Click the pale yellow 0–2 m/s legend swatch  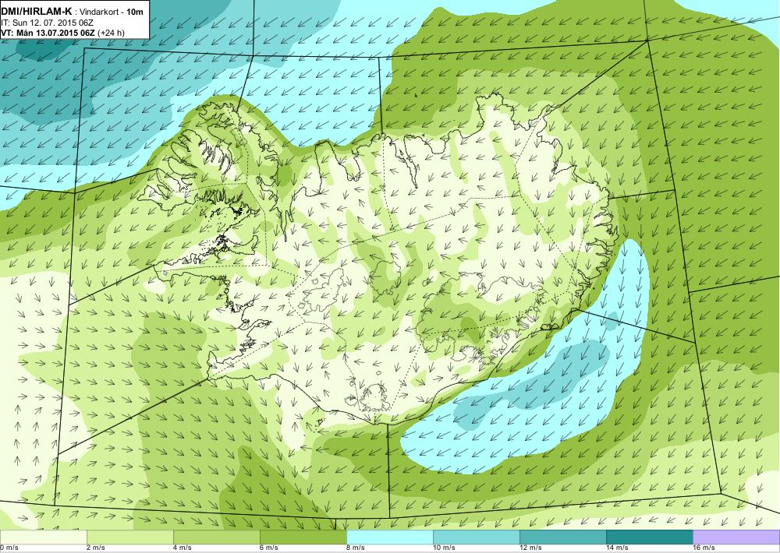pos(43,537)
